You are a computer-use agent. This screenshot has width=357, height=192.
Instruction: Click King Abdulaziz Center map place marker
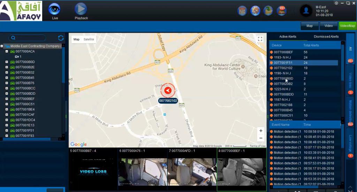243,67
